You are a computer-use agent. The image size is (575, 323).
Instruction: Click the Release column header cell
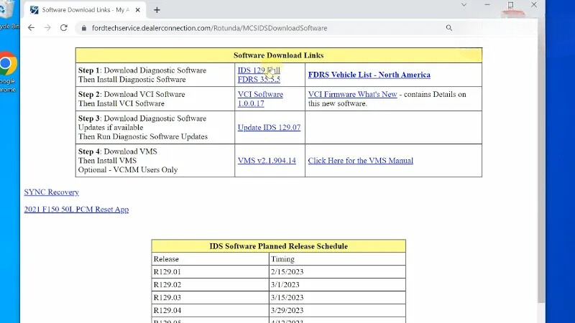point(210,259)
